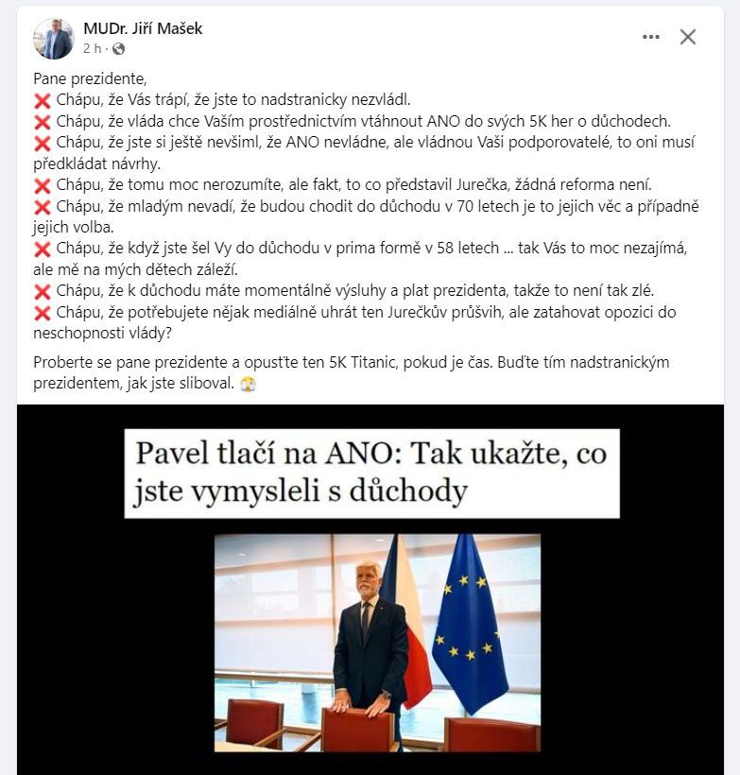Click the crying emoji after "jak jste sliboval"

click(x=249, y=384)
